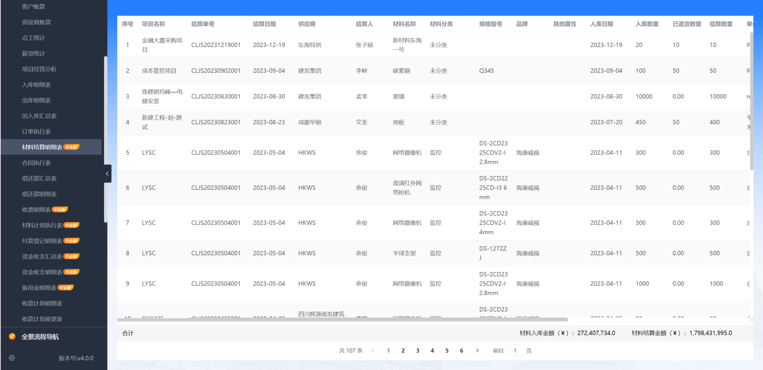The image size is (763, 370).
Task: Click 专业版 badge beside 备用金明细表
Action: pos(65,288)
